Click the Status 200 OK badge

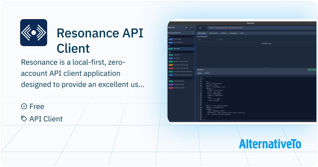312,70
